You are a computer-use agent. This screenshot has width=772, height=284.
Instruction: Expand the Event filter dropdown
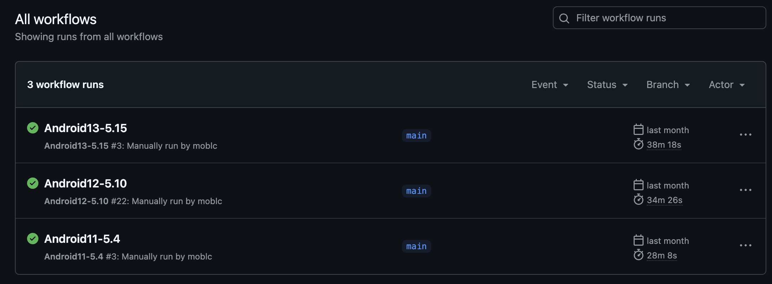(x=550, y=85)
